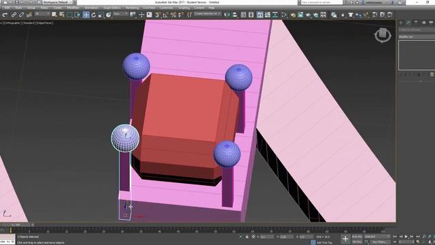Open the Workspace Default dropdown

(57, 2)
